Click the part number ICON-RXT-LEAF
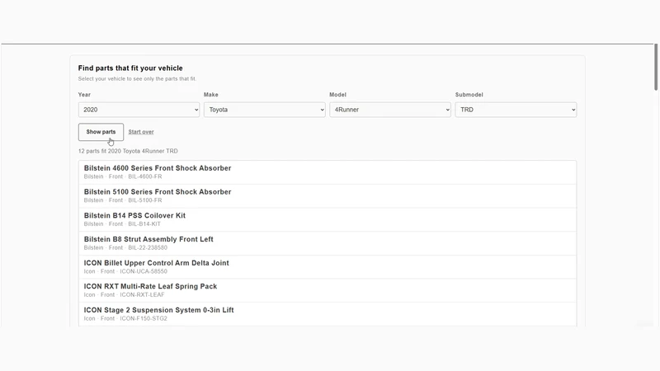660x371 pixels. click(x=142, y=295)
